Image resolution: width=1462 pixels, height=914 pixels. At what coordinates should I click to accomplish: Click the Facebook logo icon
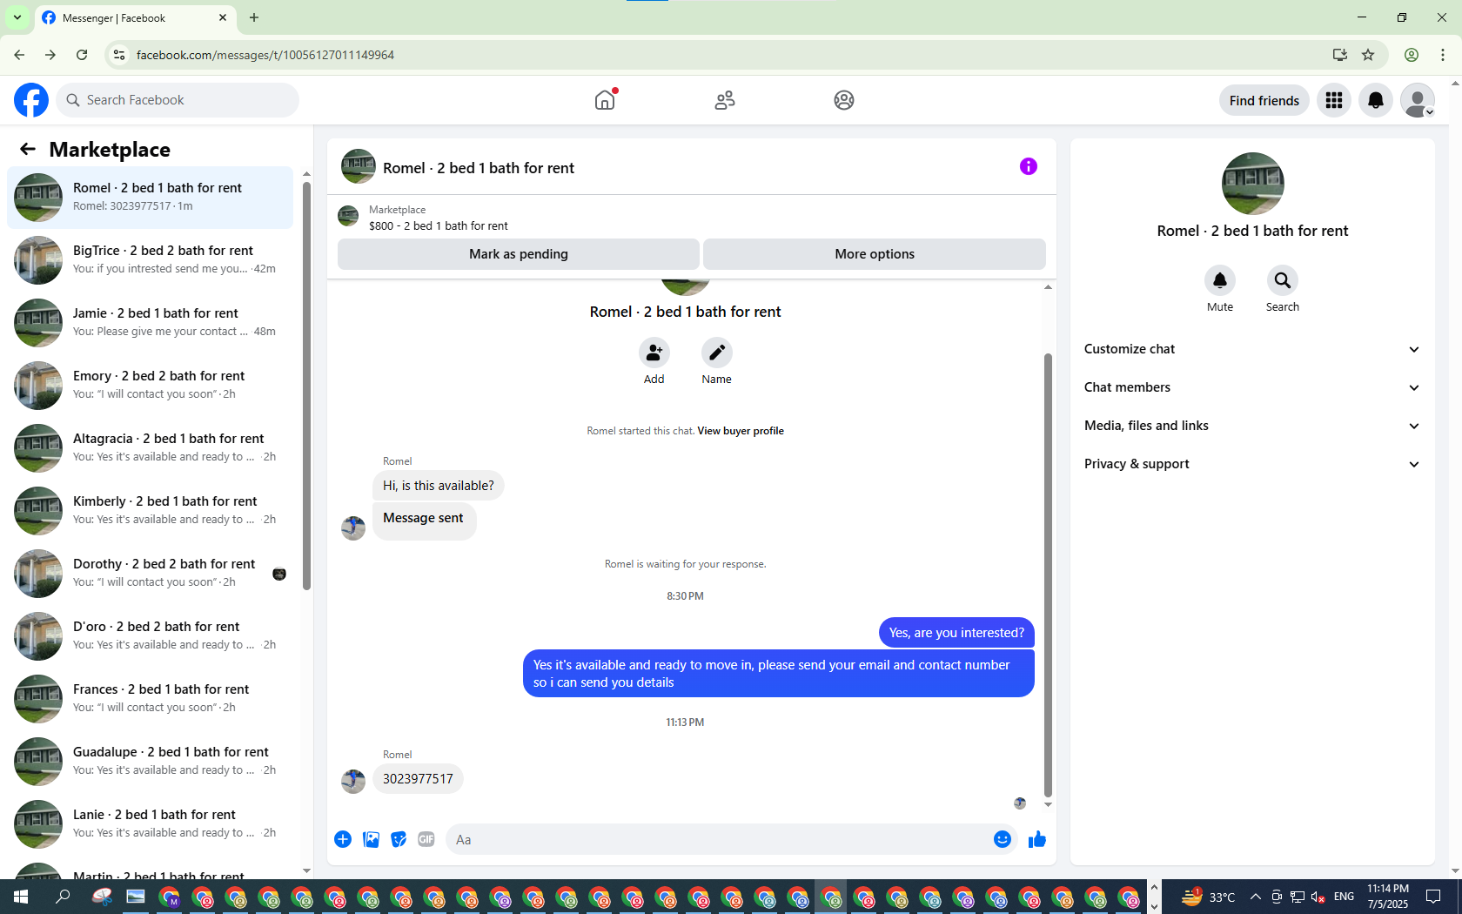click(x=31, y=100)
